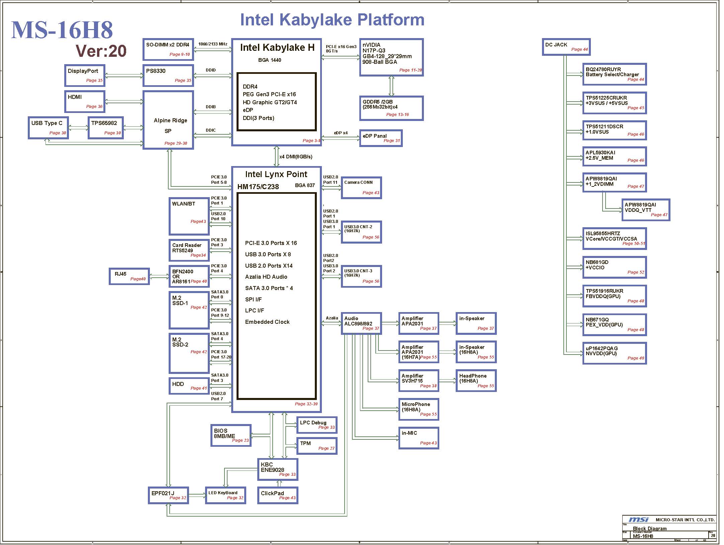Click the "BQ24780RUYR" charger block label
Image resolution: width=724 pixels, height=545 pixels.
click(x=603, y=70)
